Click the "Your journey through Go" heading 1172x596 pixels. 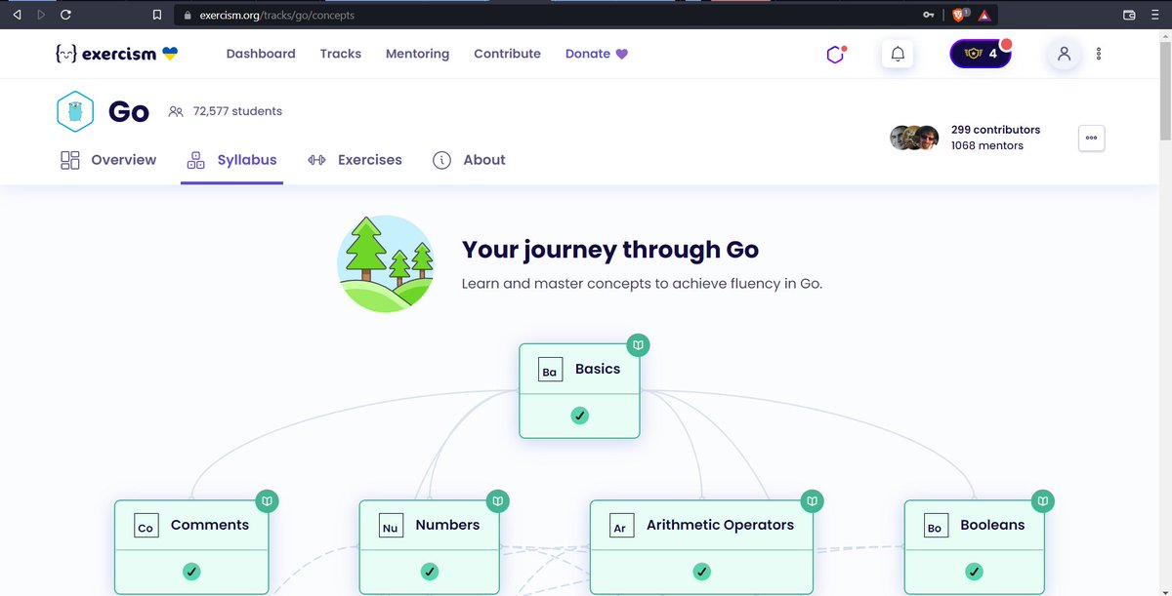[x=610, y=250]
